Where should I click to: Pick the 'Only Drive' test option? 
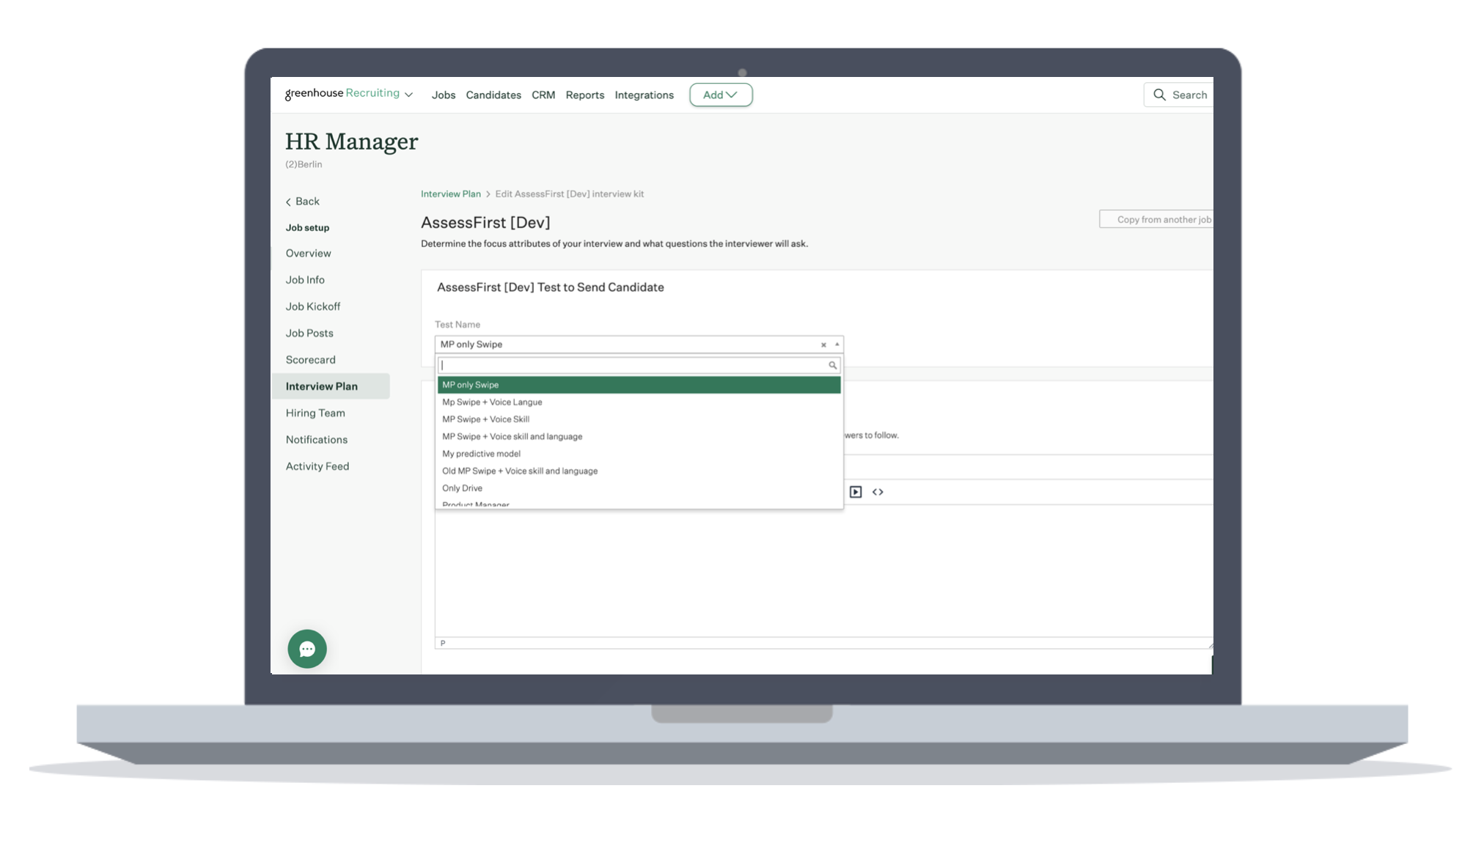(462, 488)
